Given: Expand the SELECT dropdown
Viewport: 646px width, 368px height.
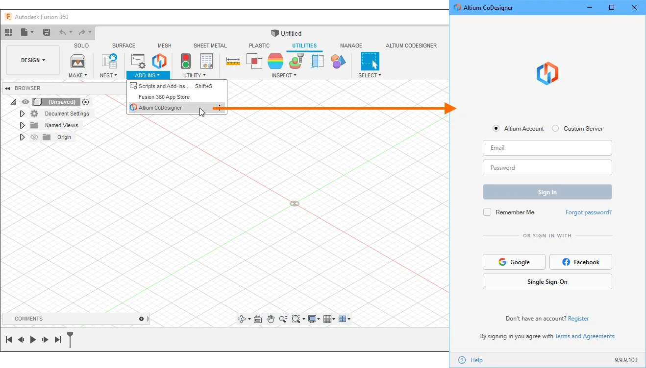Looking at the screenshot, I should (x=370, y=75).
